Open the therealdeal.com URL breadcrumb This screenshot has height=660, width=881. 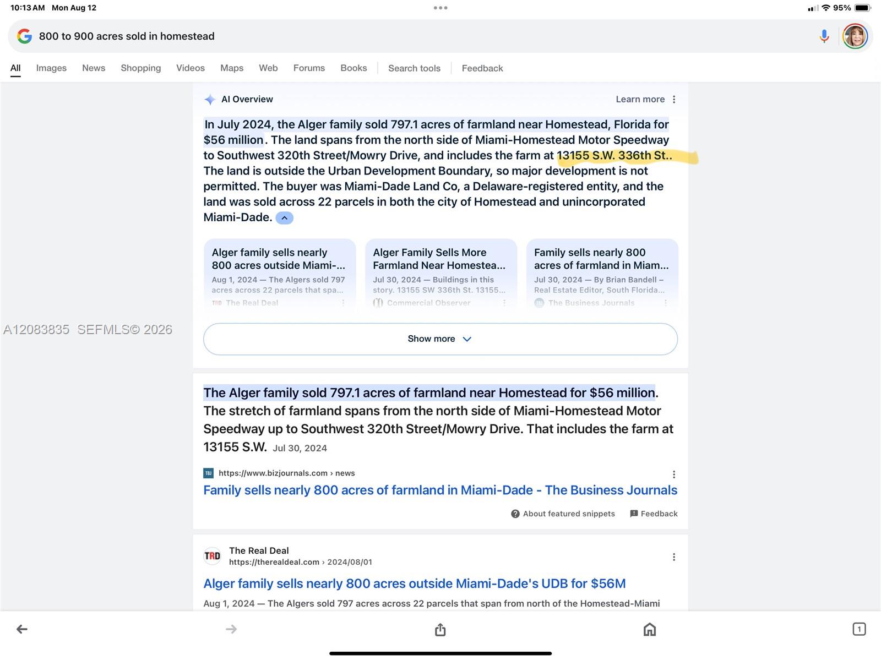point(301,562)
